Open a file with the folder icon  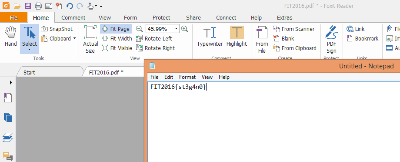[x=17, y=6]
